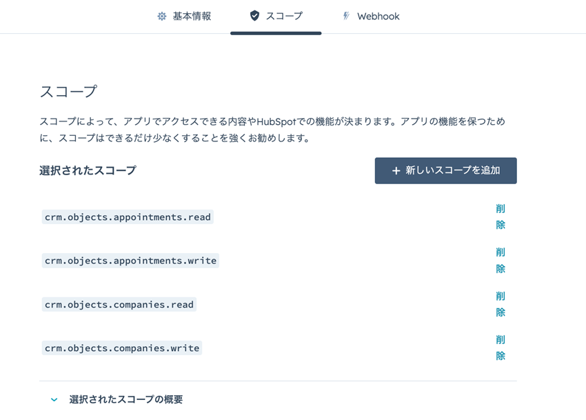Image resolution: width=586 pixels, height=420 pixels.
Task: Switch to the Webhook tab
Action: tap(371, 16)
